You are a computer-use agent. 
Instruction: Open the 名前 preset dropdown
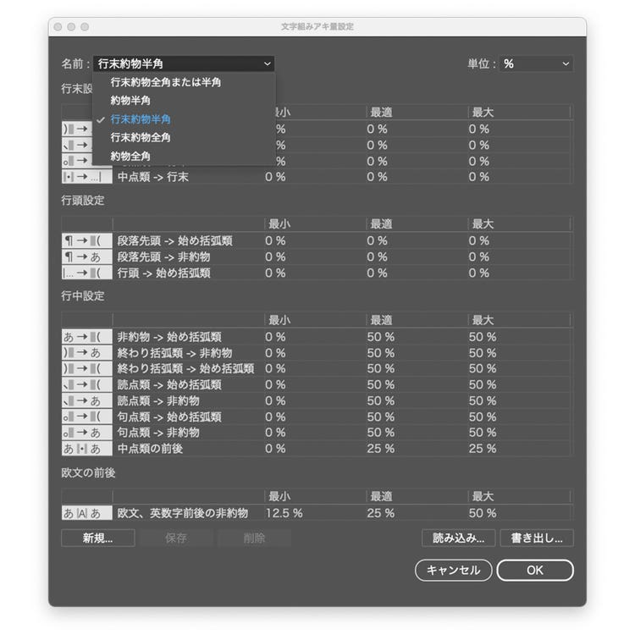tap(184, 63)
